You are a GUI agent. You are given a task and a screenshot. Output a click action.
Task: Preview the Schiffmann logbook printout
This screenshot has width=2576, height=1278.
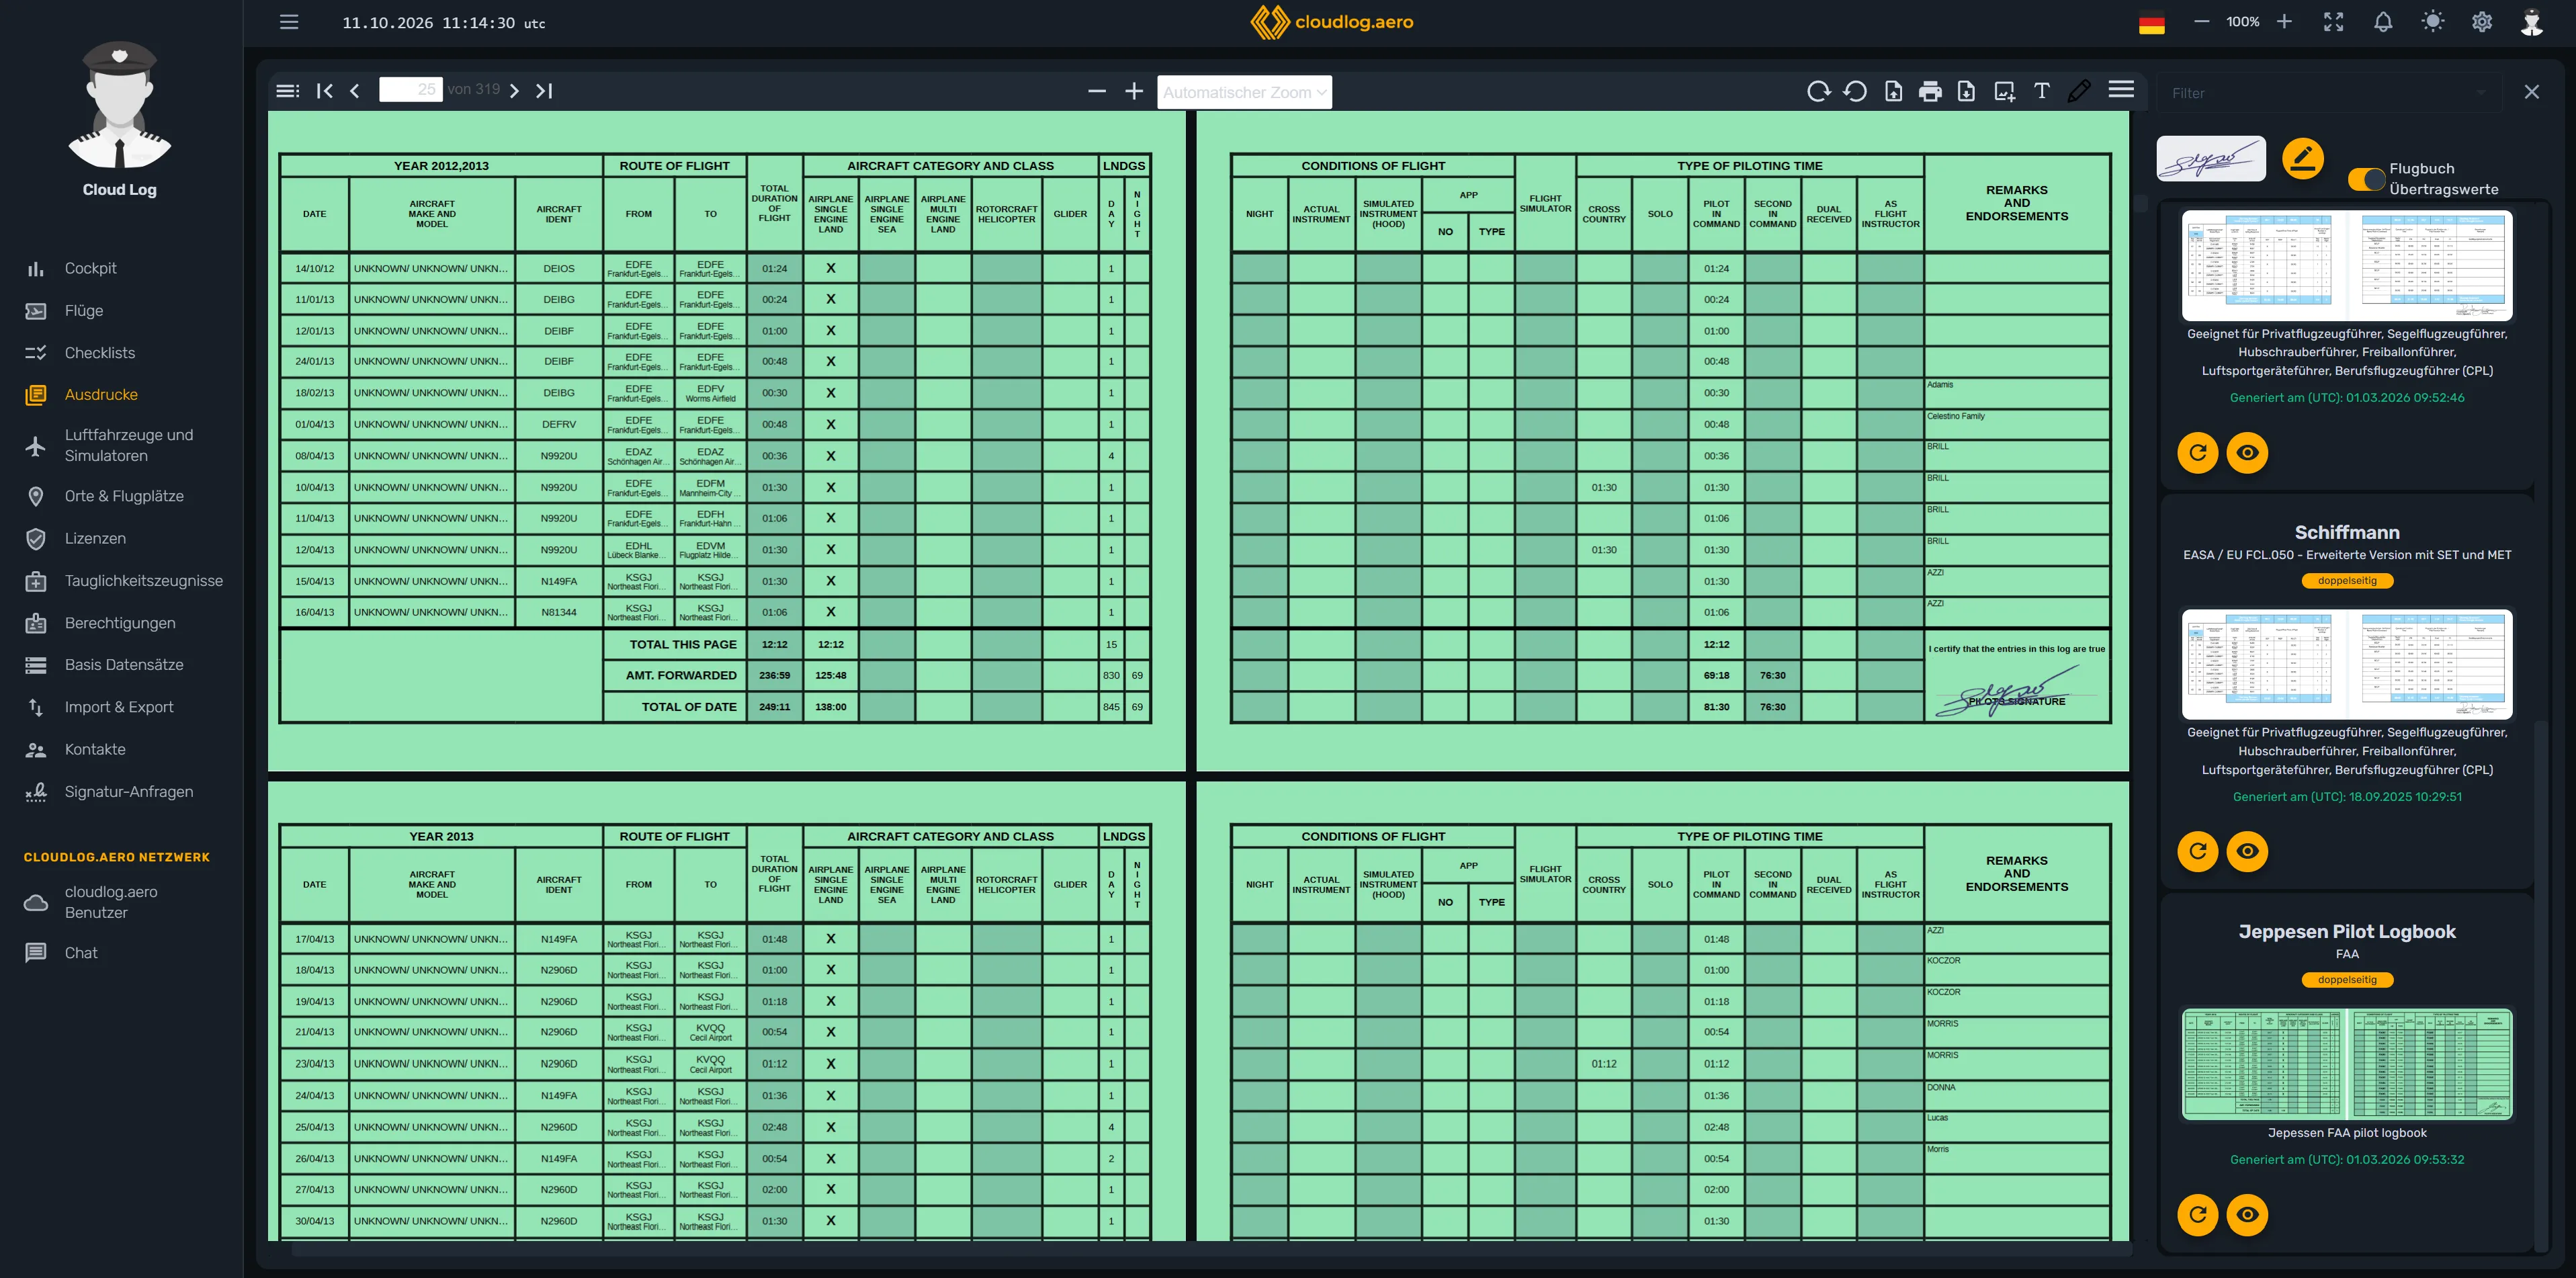point(2247,851)
